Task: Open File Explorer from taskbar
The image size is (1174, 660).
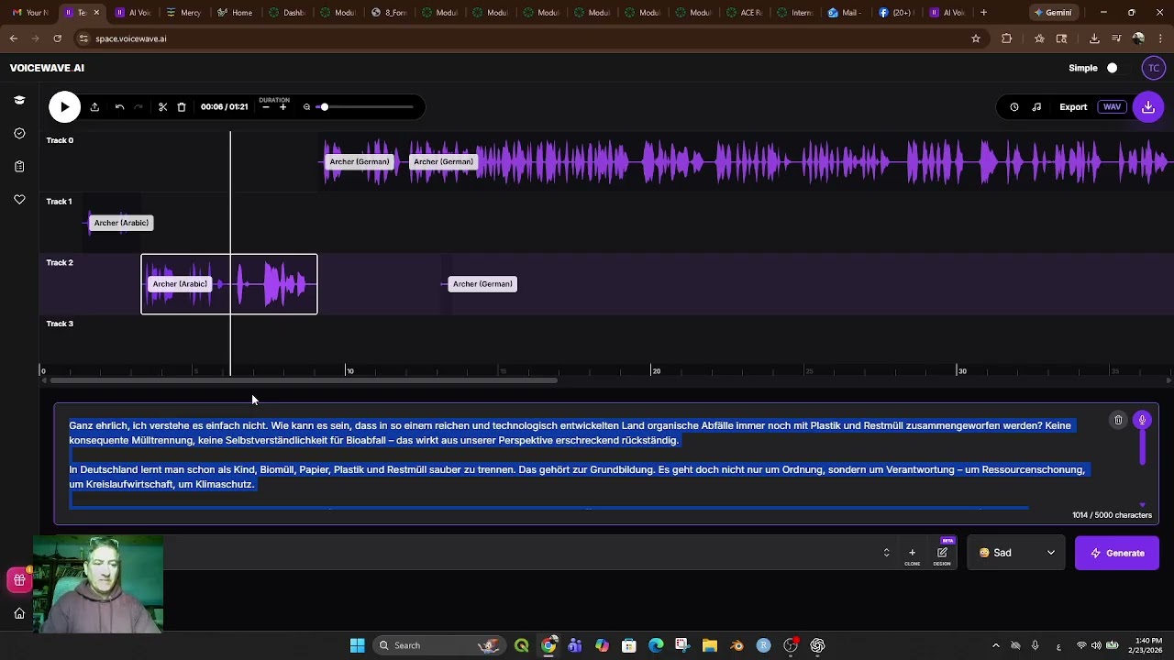Action: coord(709,645)
